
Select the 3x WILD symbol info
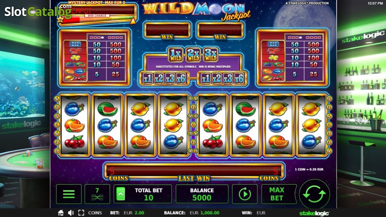point(211,55)
